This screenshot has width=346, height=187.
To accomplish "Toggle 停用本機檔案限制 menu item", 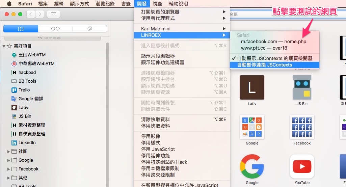I will click(x=182, y=168).
